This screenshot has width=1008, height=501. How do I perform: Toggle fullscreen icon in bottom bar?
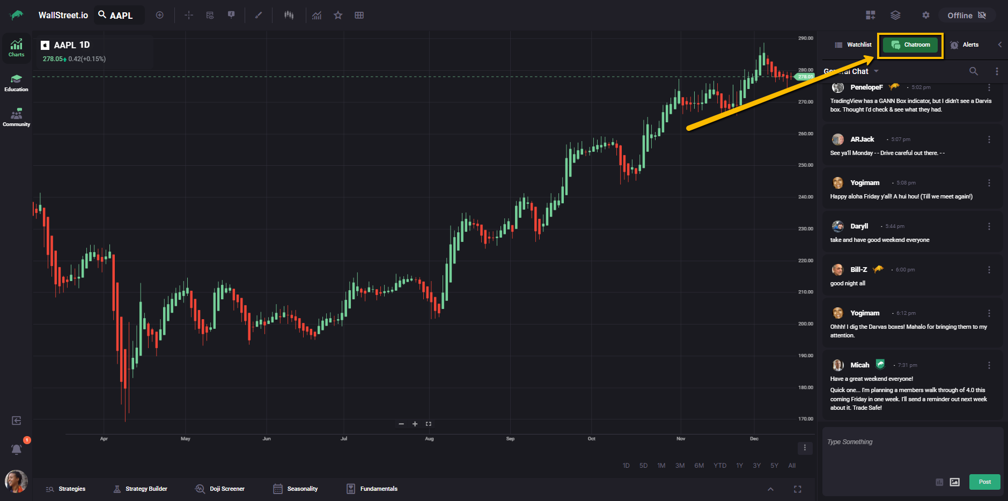click(x=797, y=489)
